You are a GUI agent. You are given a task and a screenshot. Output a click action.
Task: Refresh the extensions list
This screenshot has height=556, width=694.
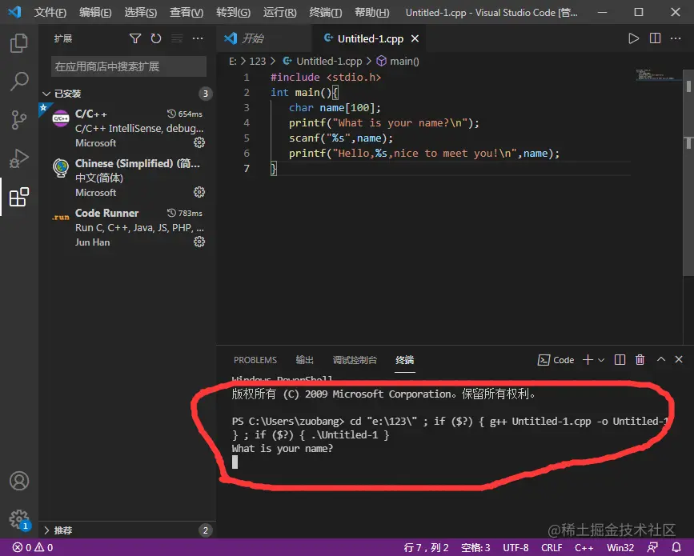(x=156, y=38)
